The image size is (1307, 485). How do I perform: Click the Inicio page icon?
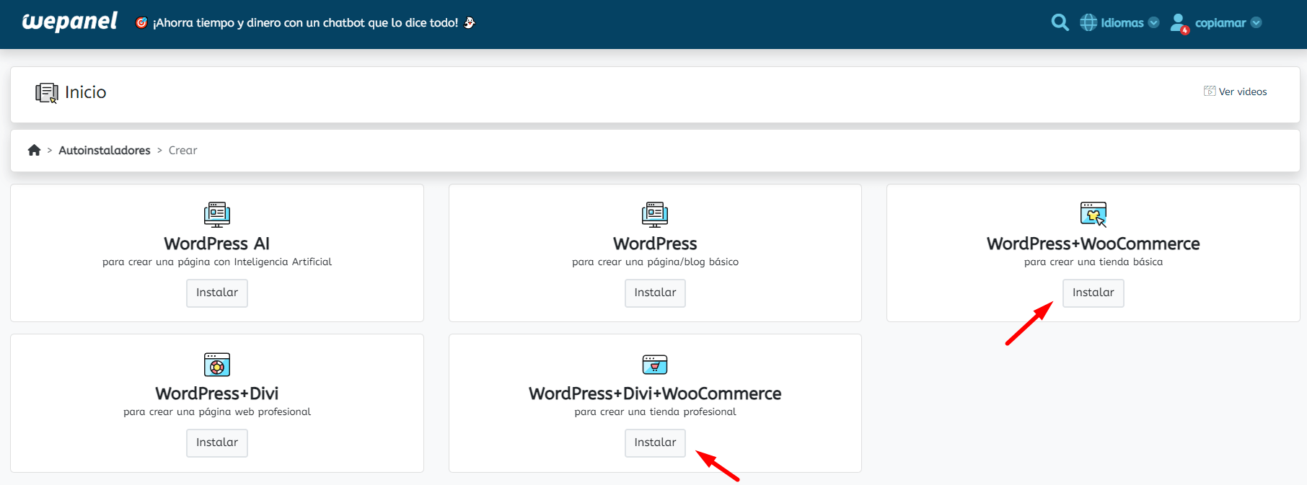(x=47, y=93)
